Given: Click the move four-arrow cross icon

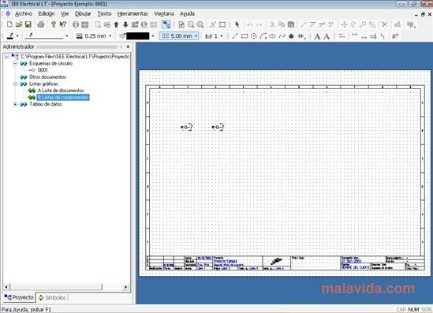Looking at the screenshot, I should coord(344,24).
